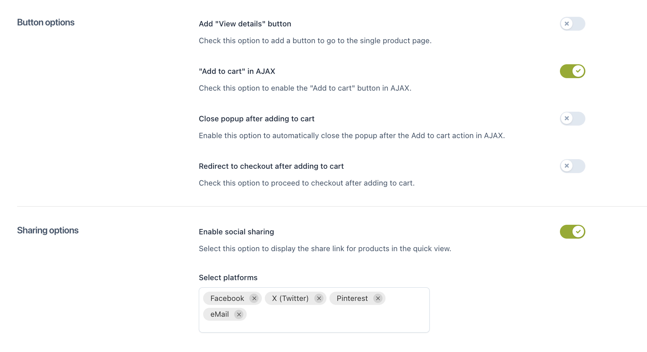
Task: Enable the Add "View details" button toggle
Action: 572,24
